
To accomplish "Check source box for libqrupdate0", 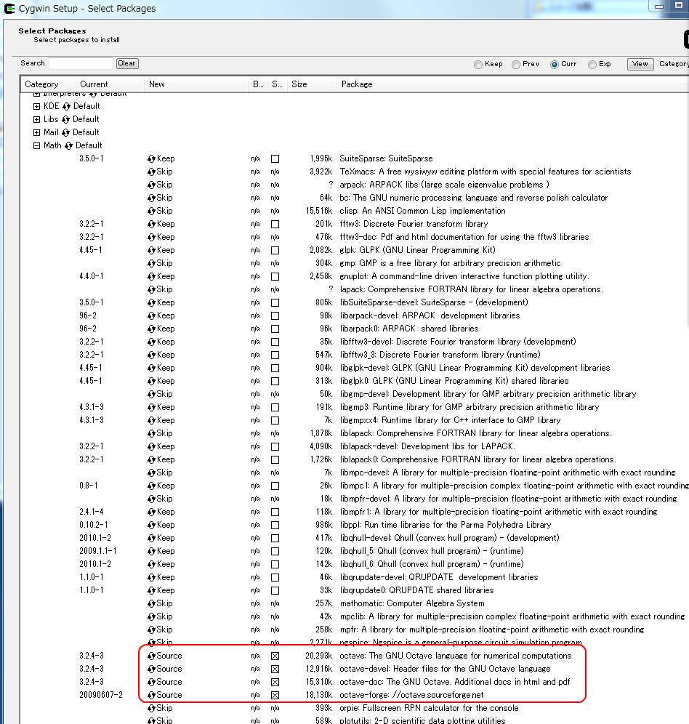I will coord(275,590).
